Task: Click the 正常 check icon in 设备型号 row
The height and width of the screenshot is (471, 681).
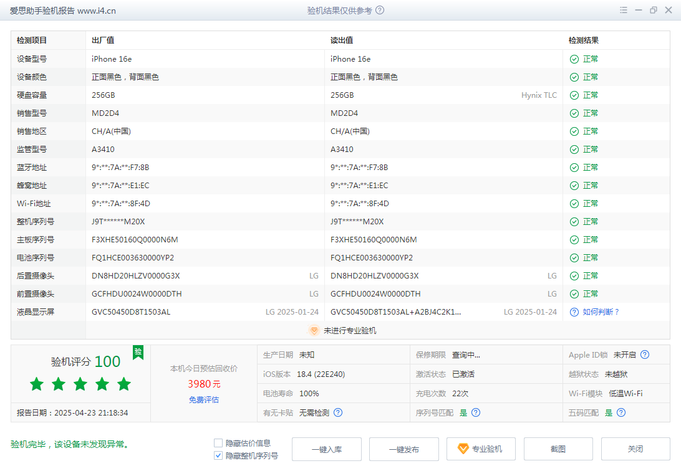Action: tap(574, 59)
